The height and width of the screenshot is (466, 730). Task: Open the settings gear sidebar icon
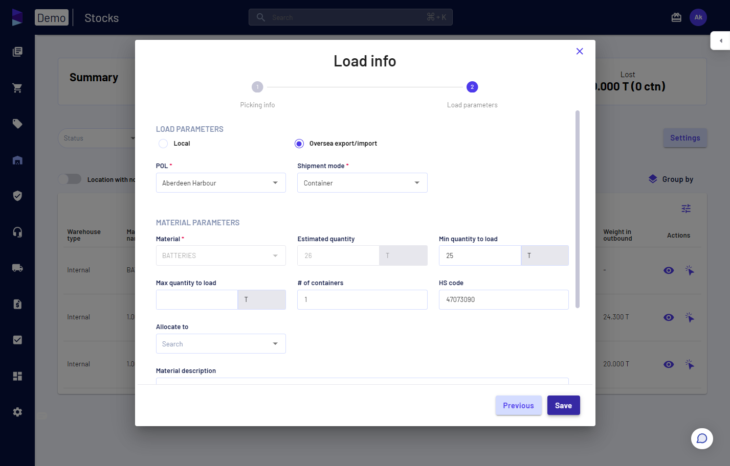click(x=17, y=412)
